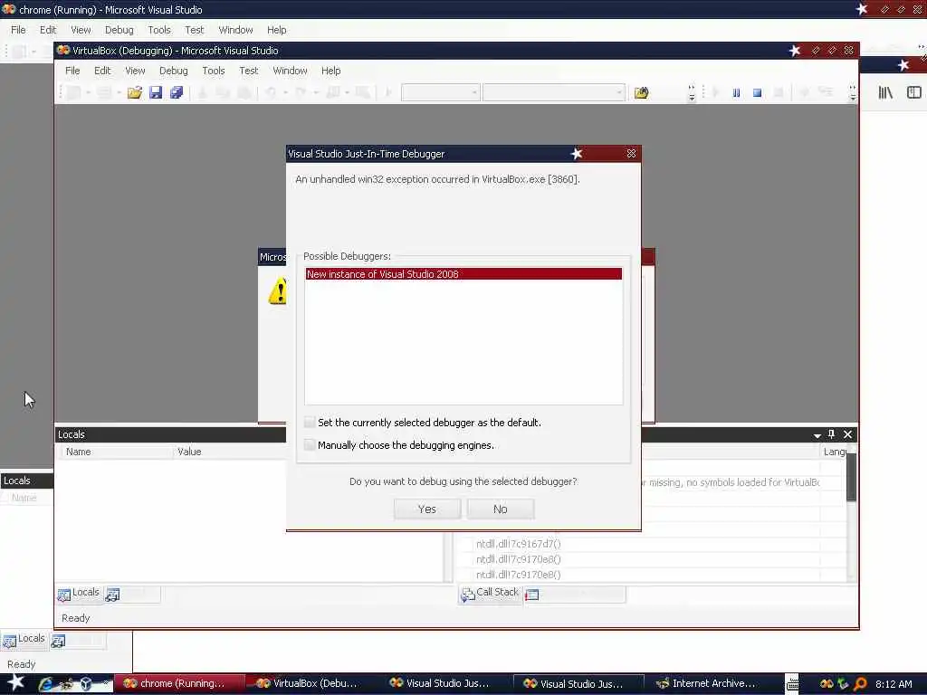Click the Internet Explorer quick launch icon

point(45,684)
